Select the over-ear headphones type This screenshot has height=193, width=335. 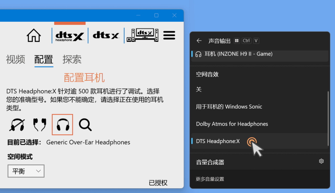pos(62,125)
